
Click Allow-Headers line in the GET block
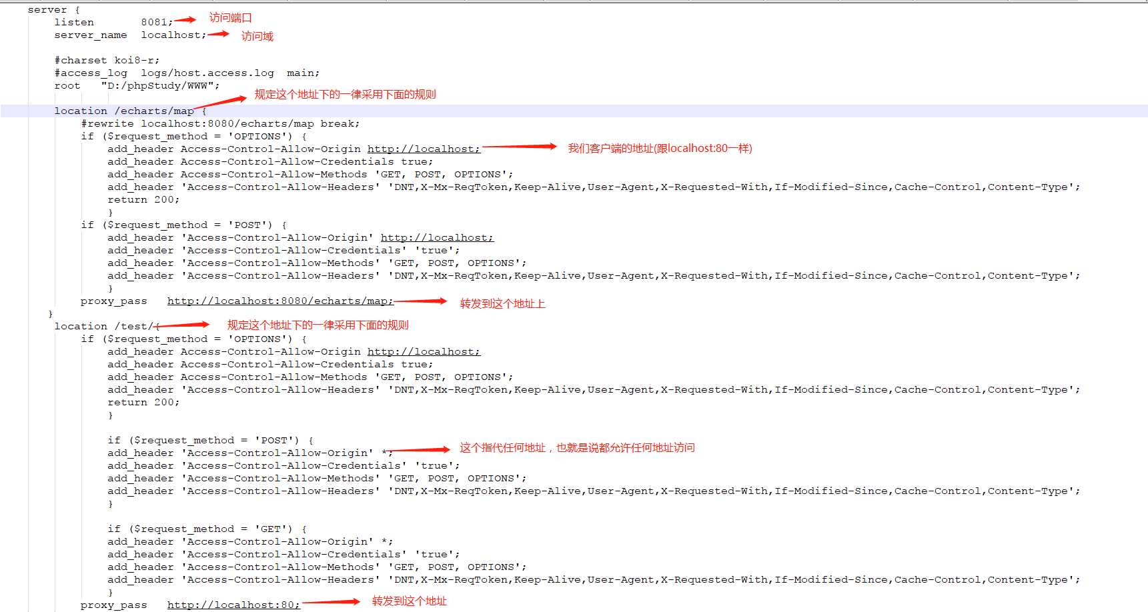(x=594, y=580)
